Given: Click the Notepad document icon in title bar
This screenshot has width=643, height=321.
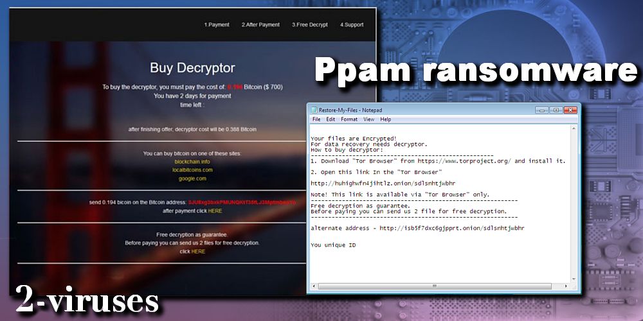Looking at the screenshot, I should [x=314, y=110].
